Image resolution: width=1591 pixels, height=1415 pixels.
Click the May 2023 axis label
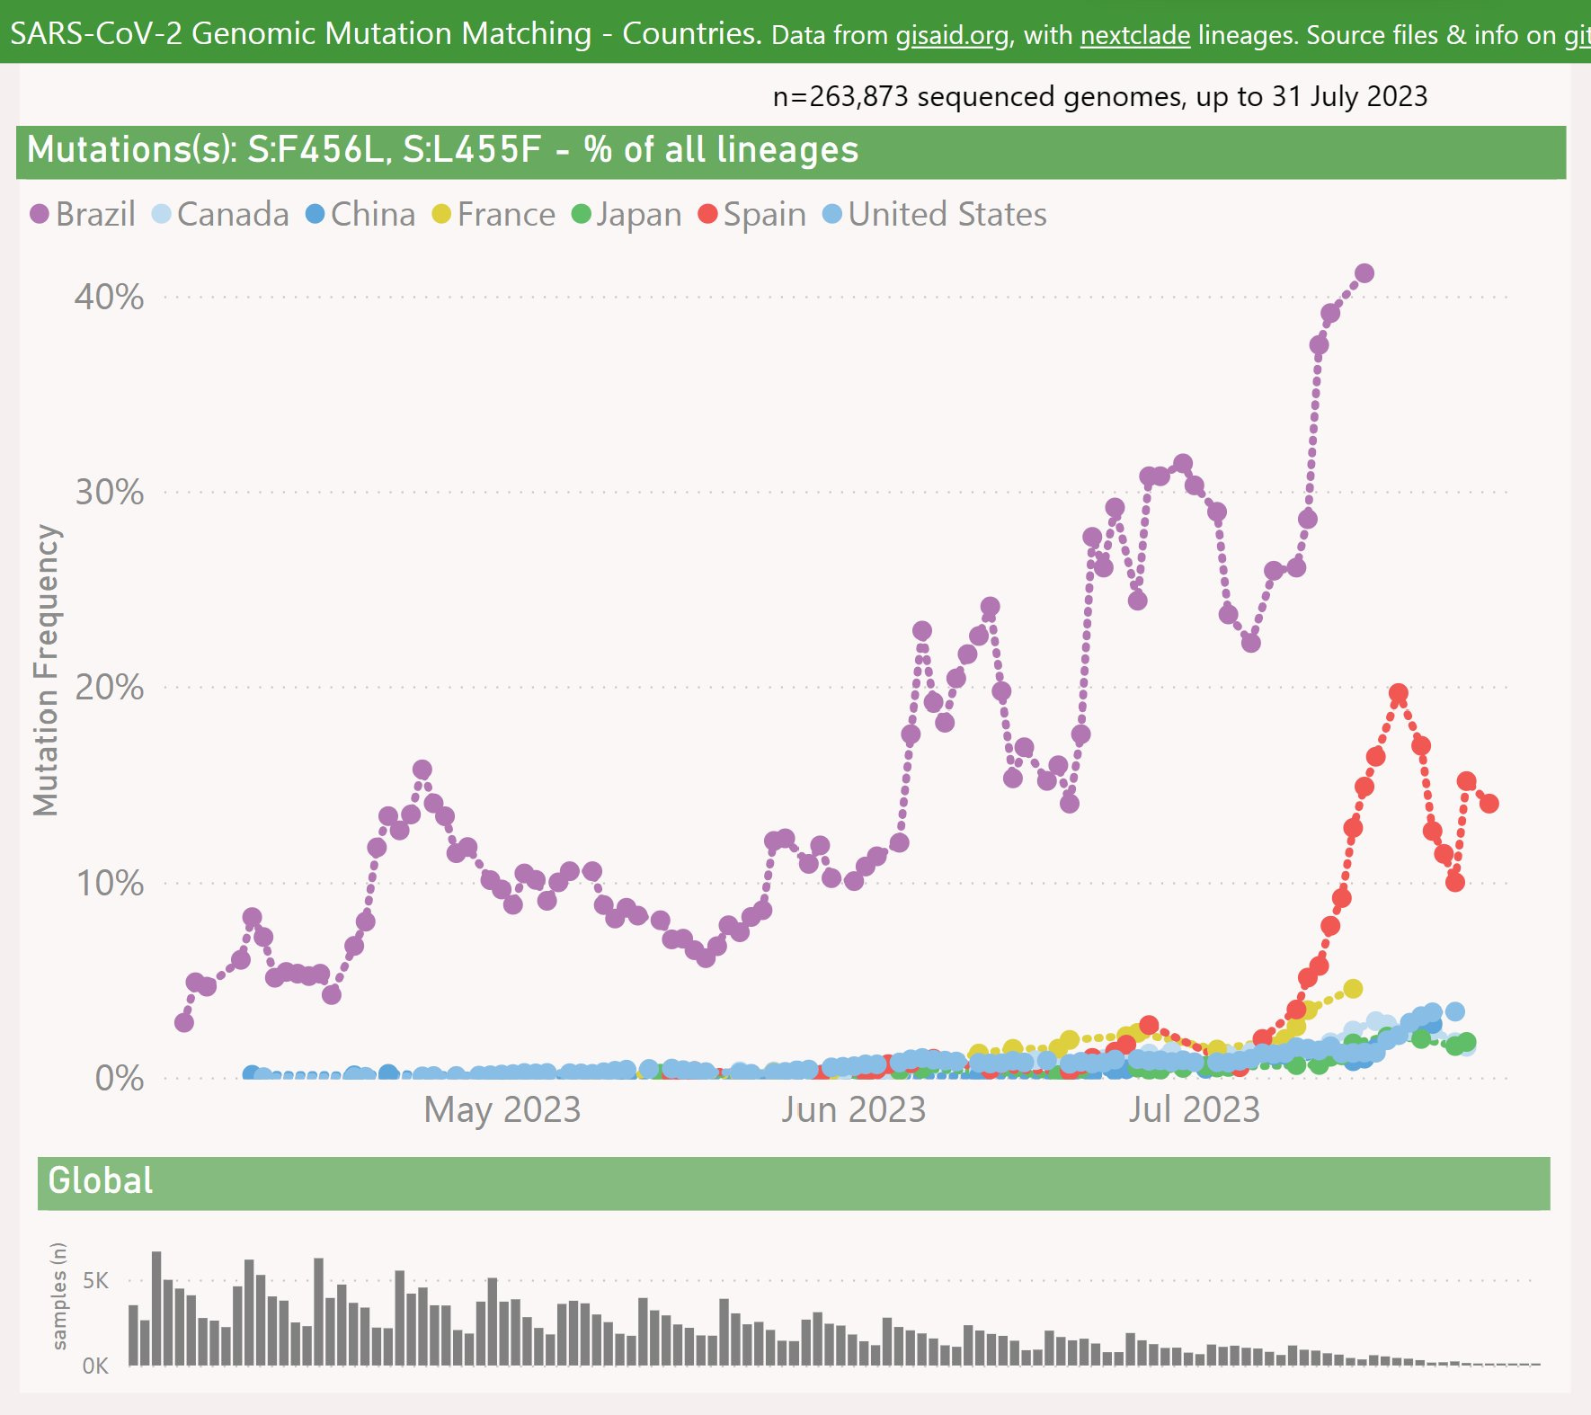point(502,1109)
